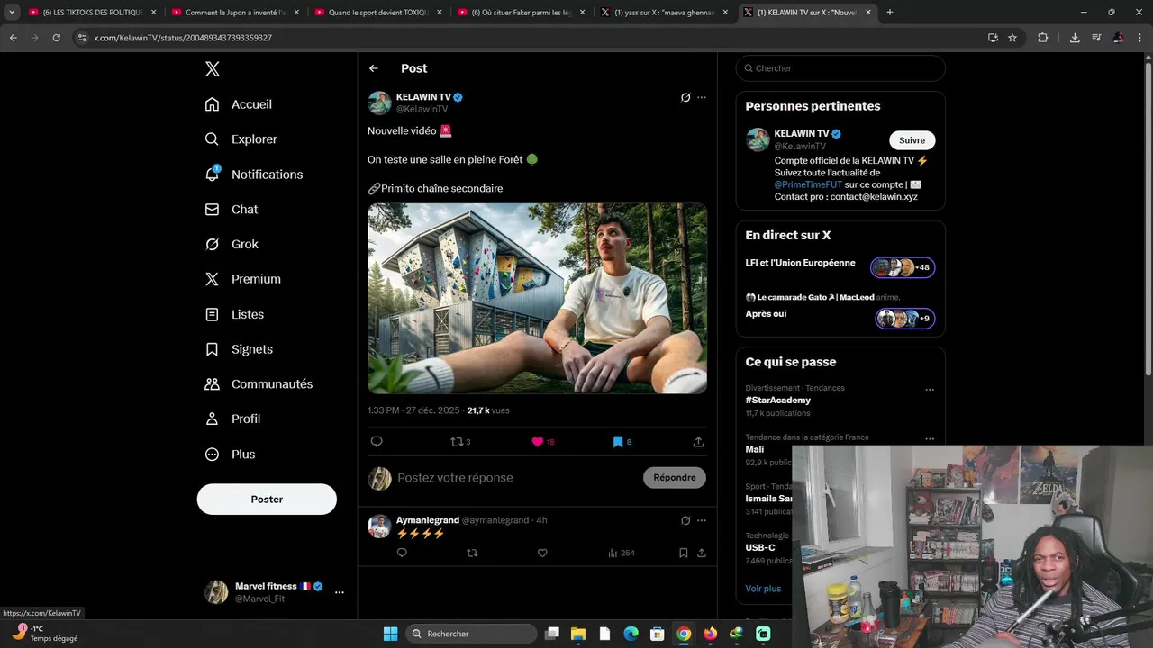The height and width of the screenshot is (648, 1153).
Task: Click the Répondre button
Action: click(675, 478)
